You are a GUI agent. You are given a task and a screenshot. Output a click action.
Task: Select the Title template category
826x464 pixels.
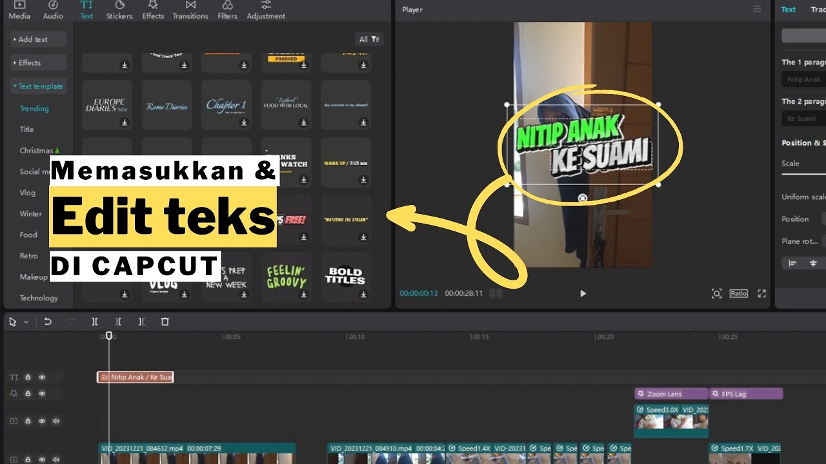point(26,130)
